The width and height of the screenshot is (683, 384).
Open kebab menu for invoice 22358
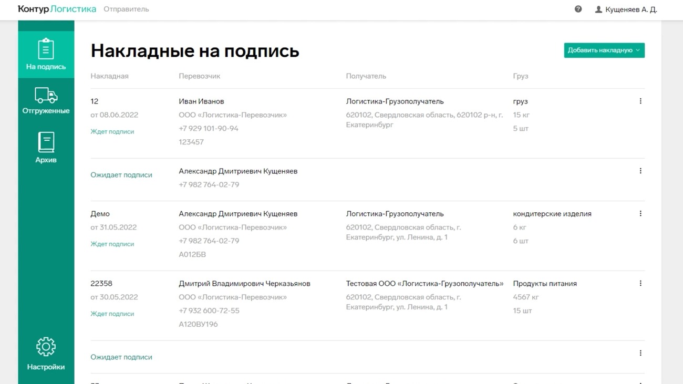click(x=640, y=284)
